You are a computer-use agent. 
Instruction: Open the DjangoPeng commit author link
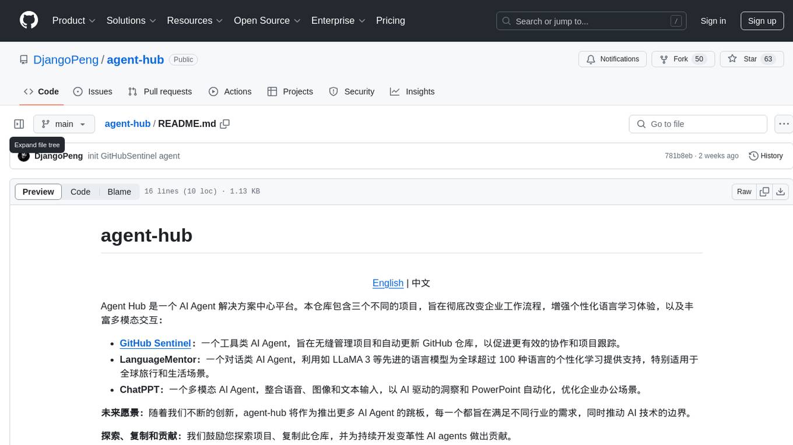click(58, 156)
